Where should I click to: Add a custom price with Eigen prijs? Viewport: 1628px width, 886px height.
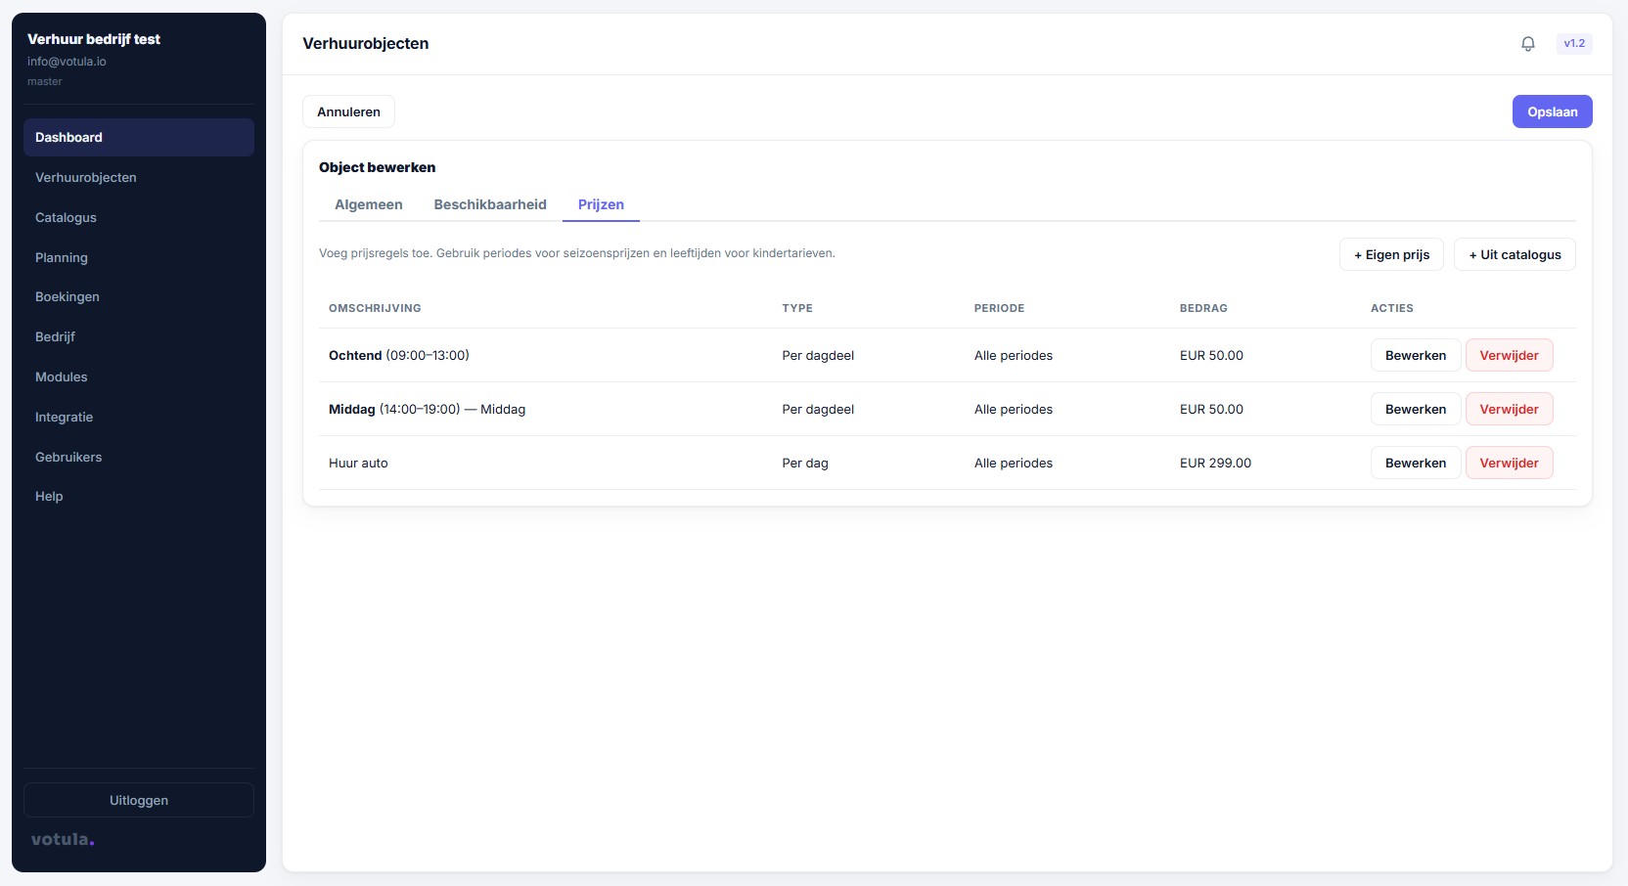(x=1390, y=254)
